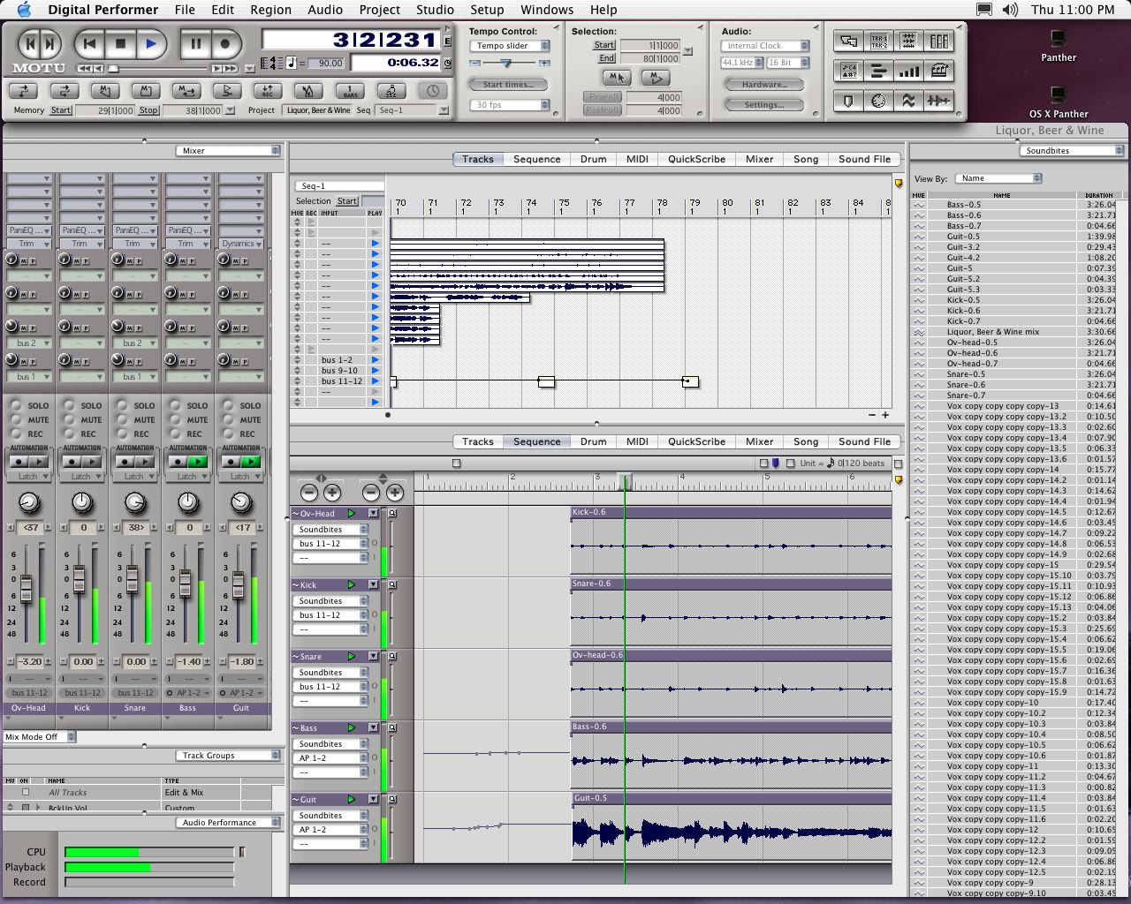This screenshot has height=904, width=1131.
Task: Open the Sequence editor TRK icon
Action: pyautogui.click(x=879, y=41)
